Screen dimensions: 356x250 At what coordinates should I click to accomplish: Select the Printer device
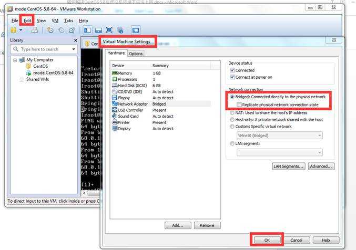(x=161, y=122)
